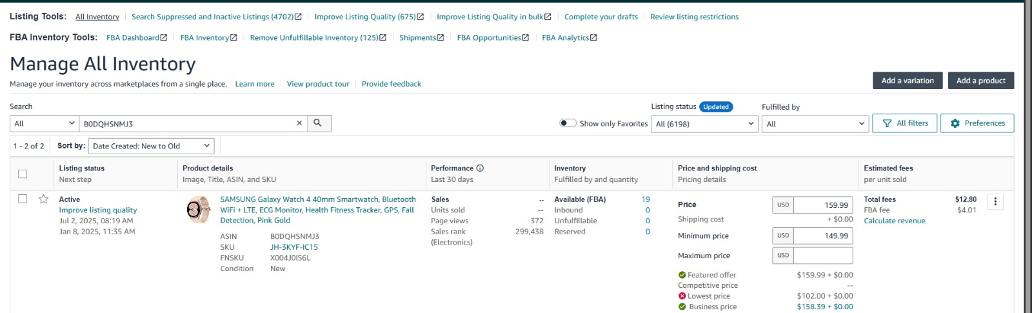Favorite the Samsung Galaxy Watch listing star
Image resolution: width=1032 pixels, height=313 pixels.
(x=44, y=199)
